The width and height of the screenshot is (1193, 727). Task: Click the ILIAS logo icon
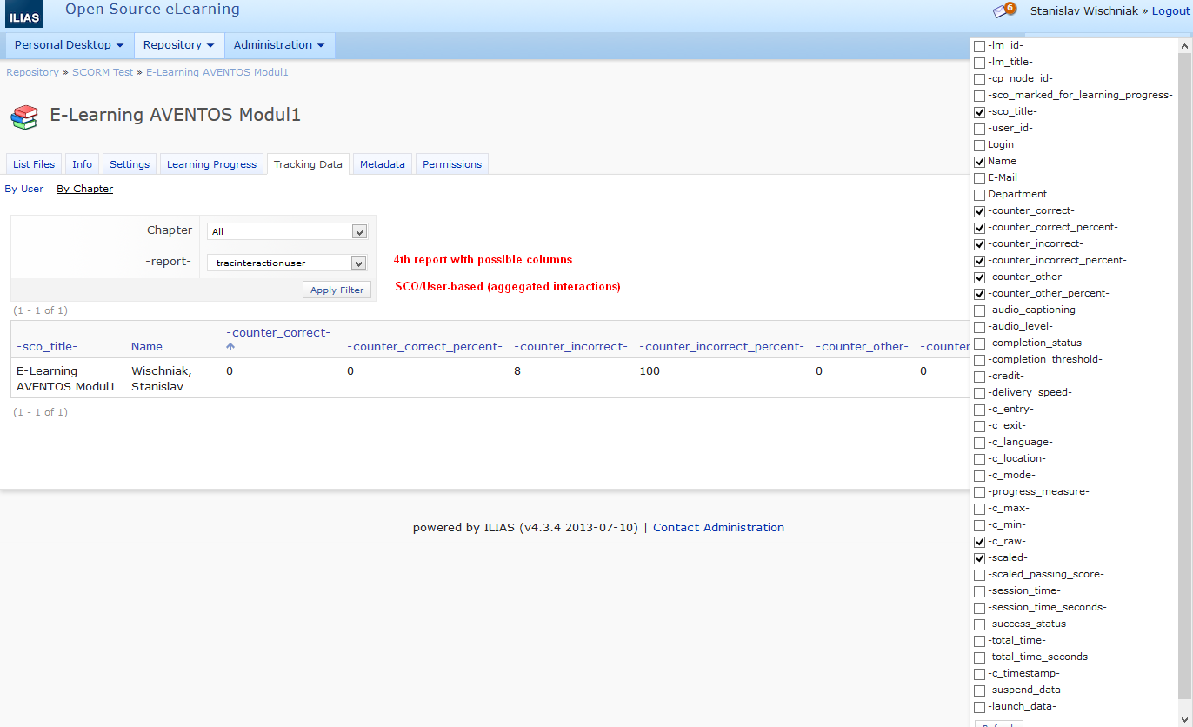24,17
